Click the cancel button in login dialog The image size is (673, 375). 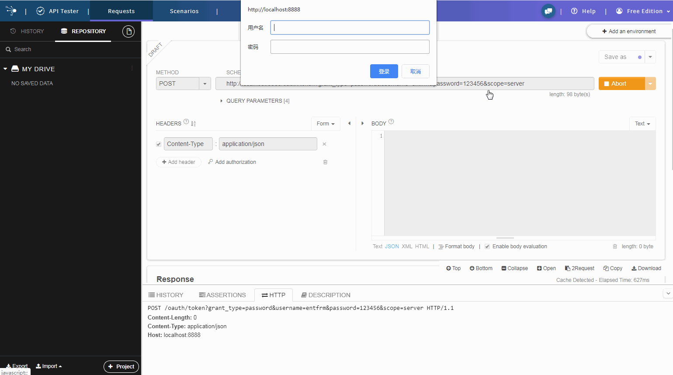click(x=416, y=71)
